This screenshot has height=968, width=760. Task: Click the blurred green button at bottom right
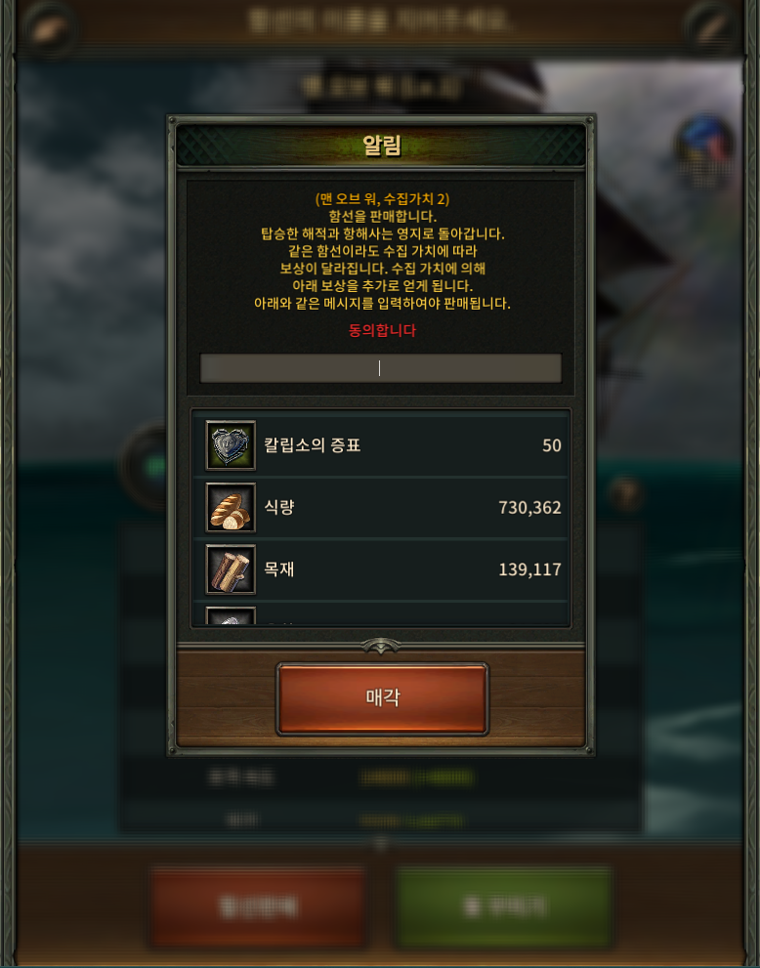(x=504, y=906)
